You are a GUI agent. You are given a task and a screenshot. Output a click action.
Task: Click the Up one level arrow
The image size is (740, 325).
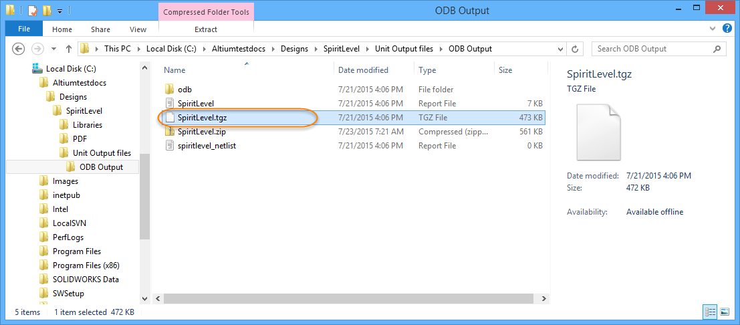tap(69, 49)
